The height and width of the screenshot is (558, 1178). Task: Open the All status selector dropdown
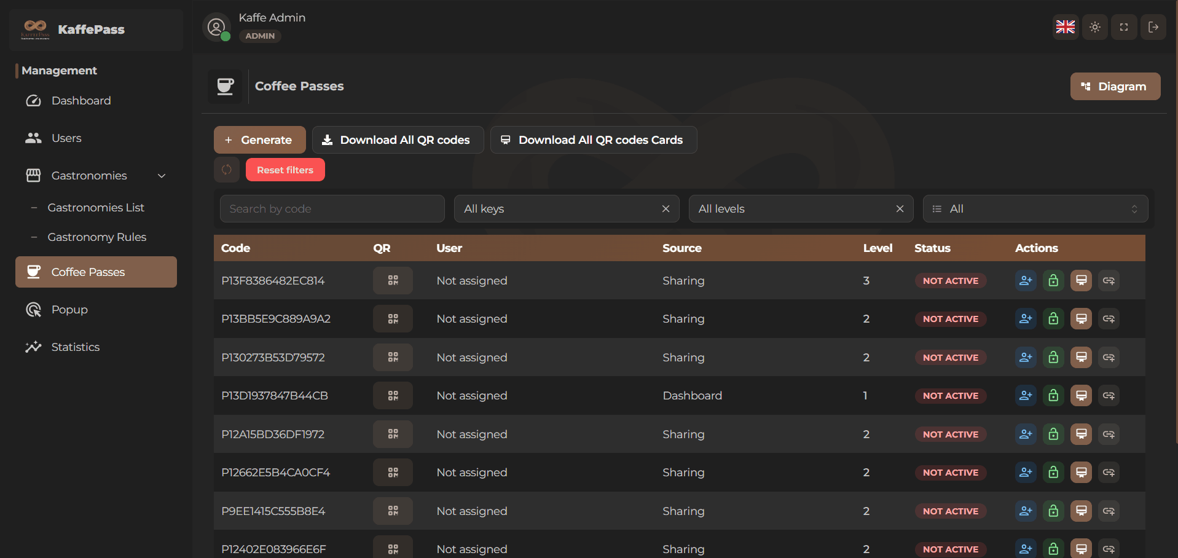(x=1035, y=209)
